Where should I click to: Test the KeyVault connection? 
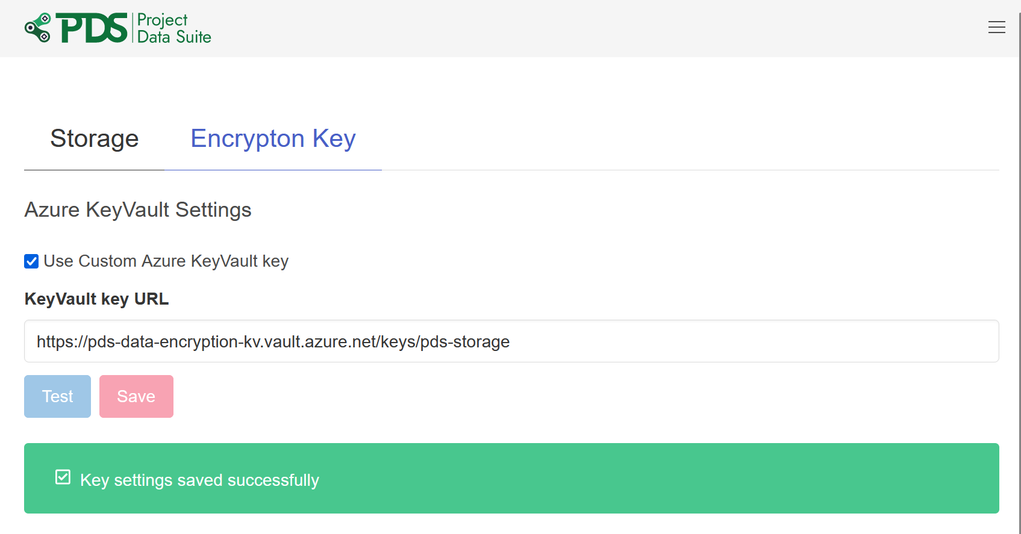[57, 396]
